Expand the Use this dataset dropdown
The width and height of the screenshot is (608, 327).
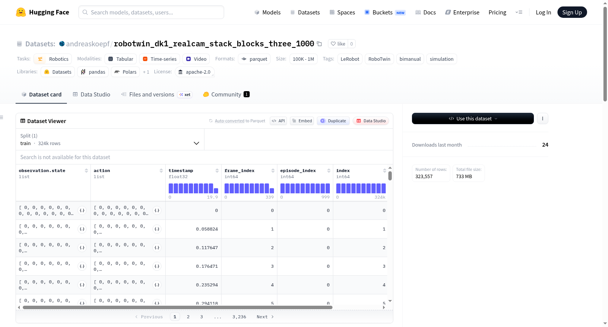473,118
